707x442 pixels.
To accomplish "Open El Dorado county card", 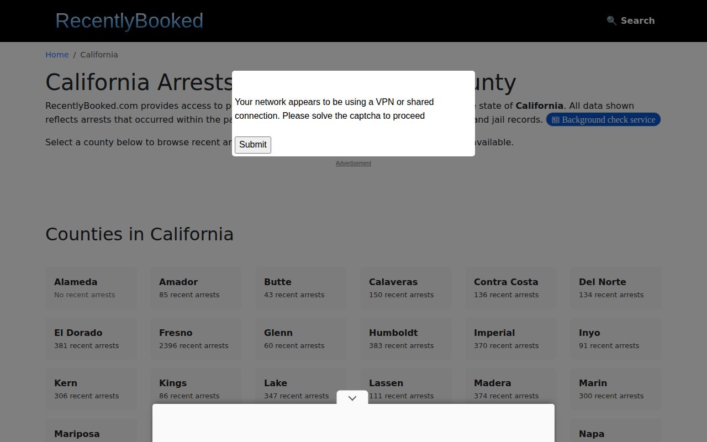I will coord(91,339).
